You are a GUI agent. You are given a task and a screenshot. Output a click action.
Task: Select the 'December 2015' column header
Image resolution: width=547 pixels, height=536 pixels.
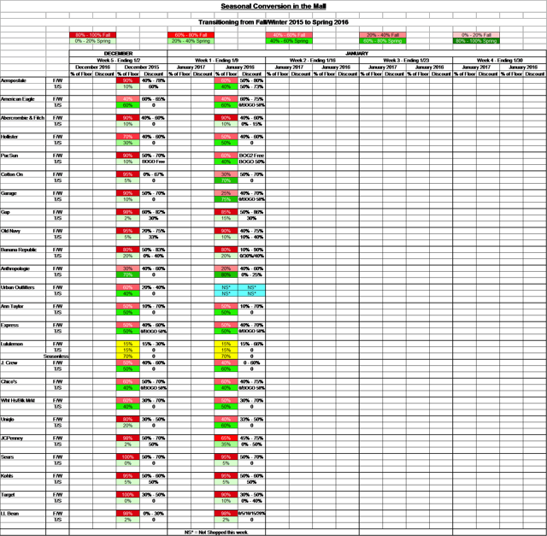(x=142, y=67)
